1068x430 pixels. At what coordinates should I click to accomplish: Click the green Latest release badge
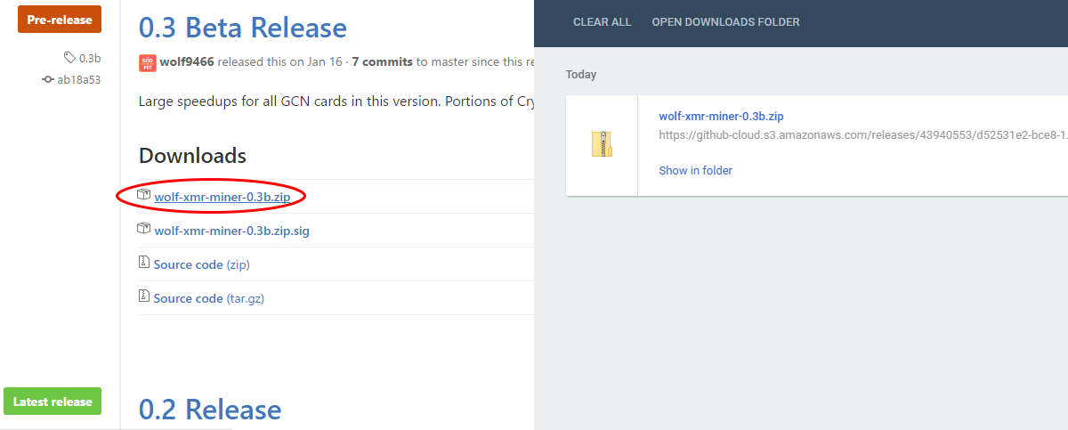tap(53, 402)
